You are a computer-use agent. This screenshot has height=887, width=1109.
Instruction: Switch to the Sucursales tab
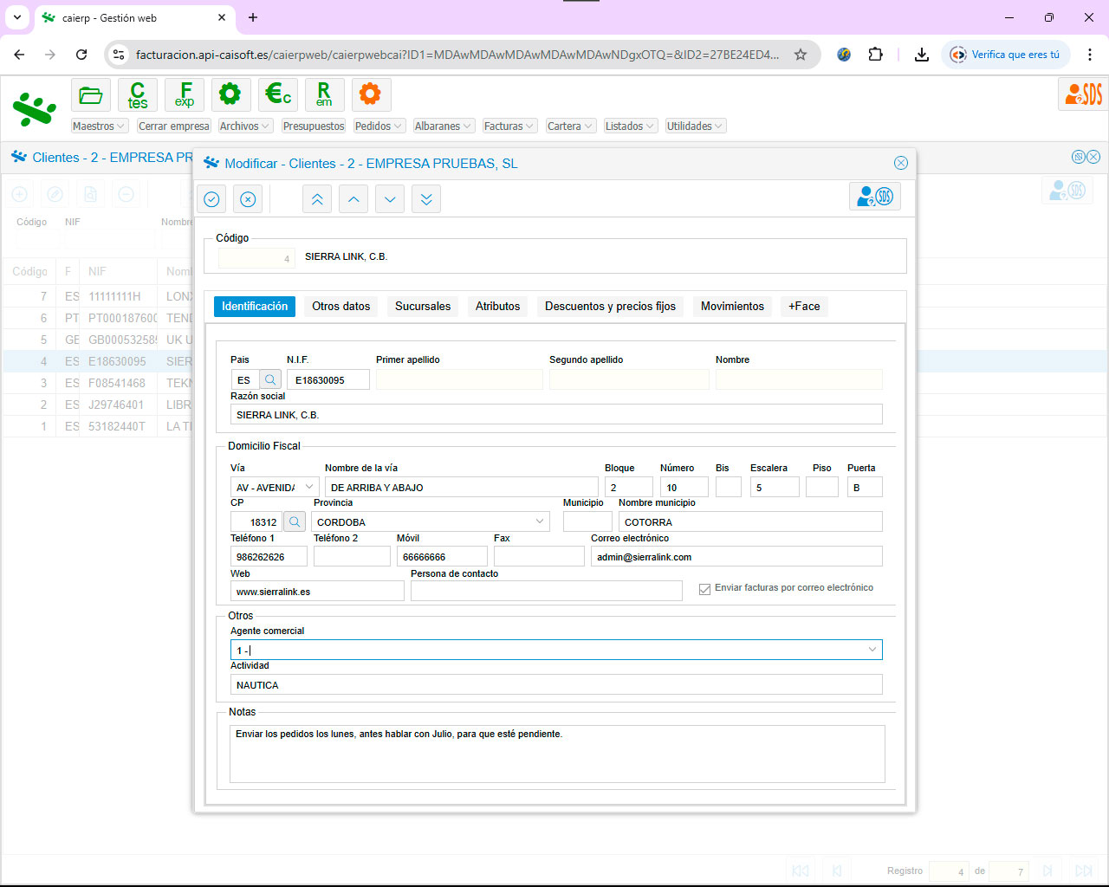tap(423, 307)
